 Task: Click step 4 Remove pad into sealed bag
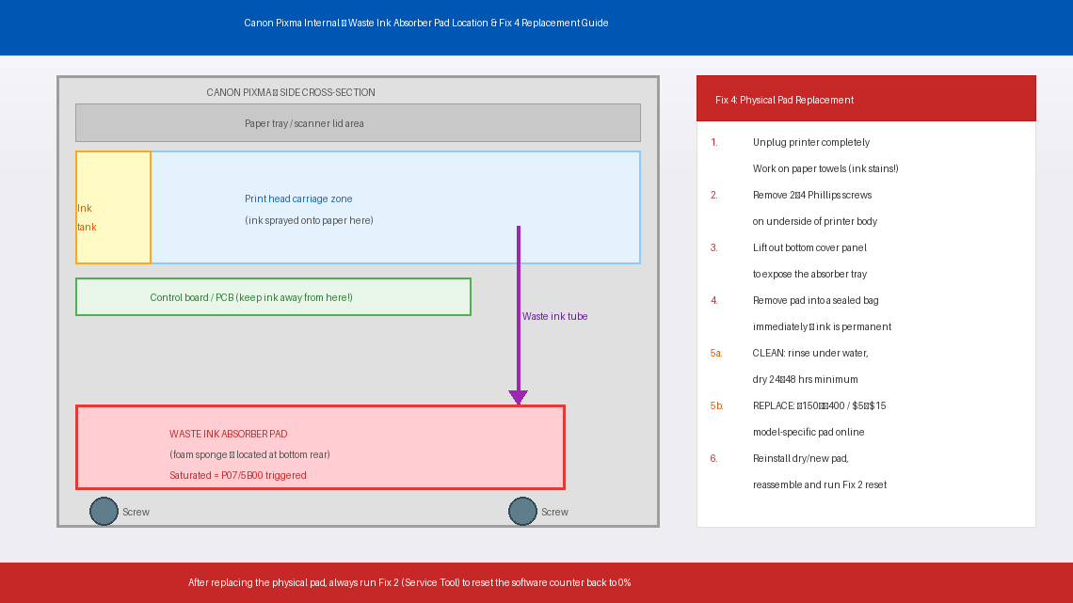tap(815, 301)
